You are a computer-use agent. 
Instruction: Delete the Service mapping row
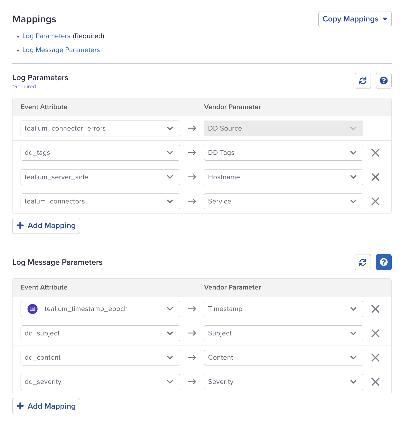[375, 201]
